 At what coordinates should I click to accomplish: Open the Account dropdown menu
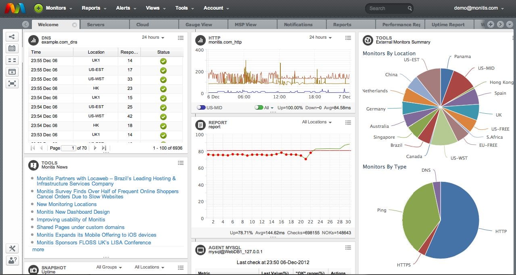click(216, 8)
